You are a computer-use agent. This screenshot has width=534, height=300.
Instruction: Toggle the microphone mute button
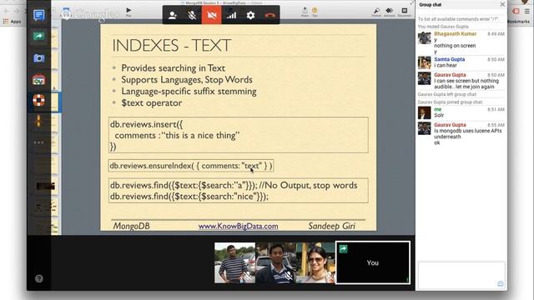point(192,15)
